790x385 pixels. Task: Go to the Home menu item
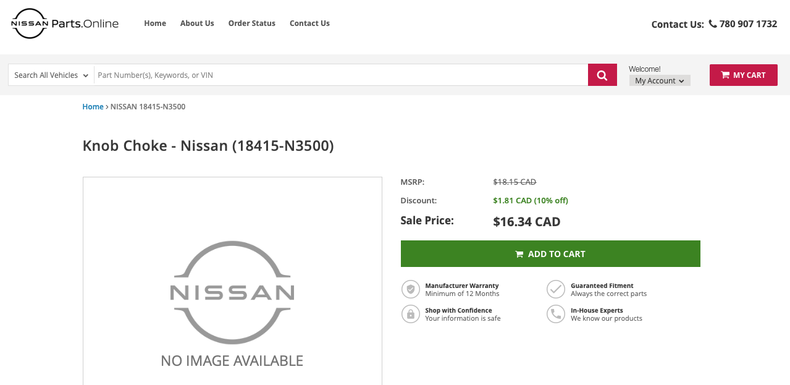click(x=155, y=23)
